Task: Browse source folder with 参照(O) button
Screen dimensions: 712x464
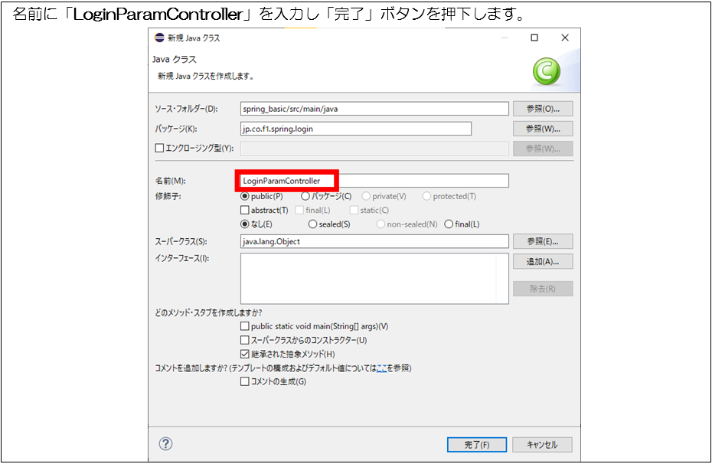Action: click(543, 109)
